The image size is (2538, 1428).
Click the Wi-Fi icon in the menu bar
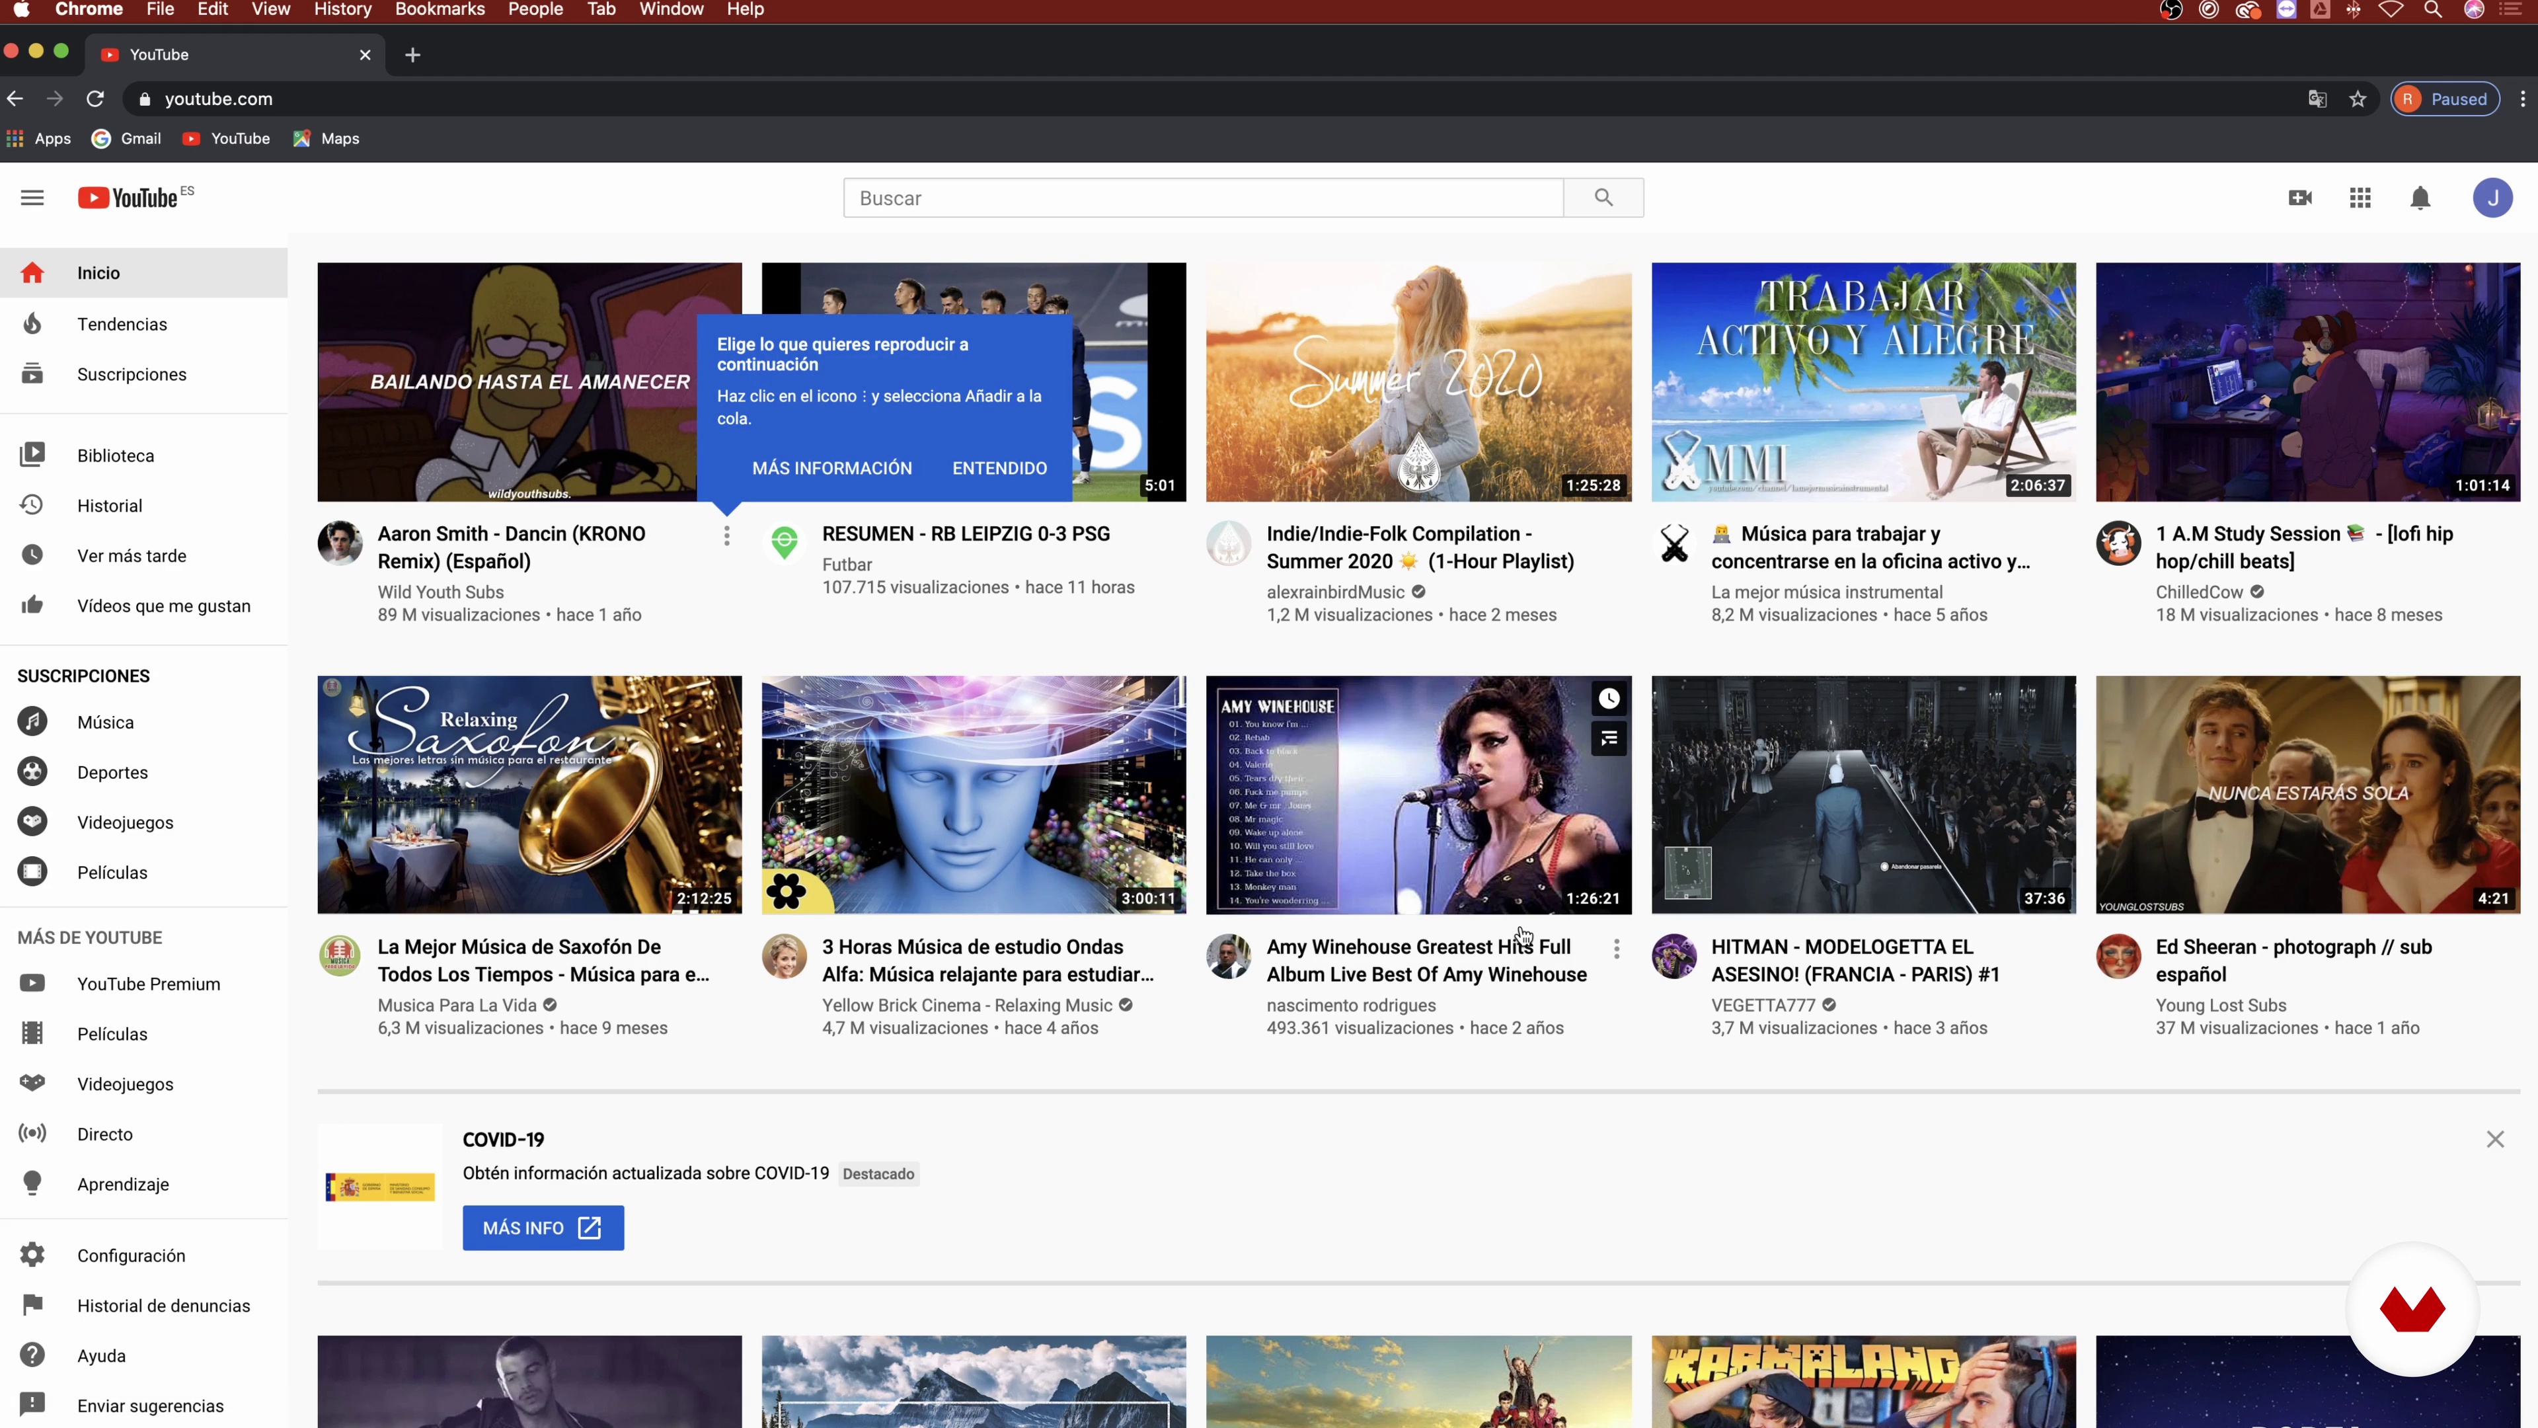(2391, 10)
